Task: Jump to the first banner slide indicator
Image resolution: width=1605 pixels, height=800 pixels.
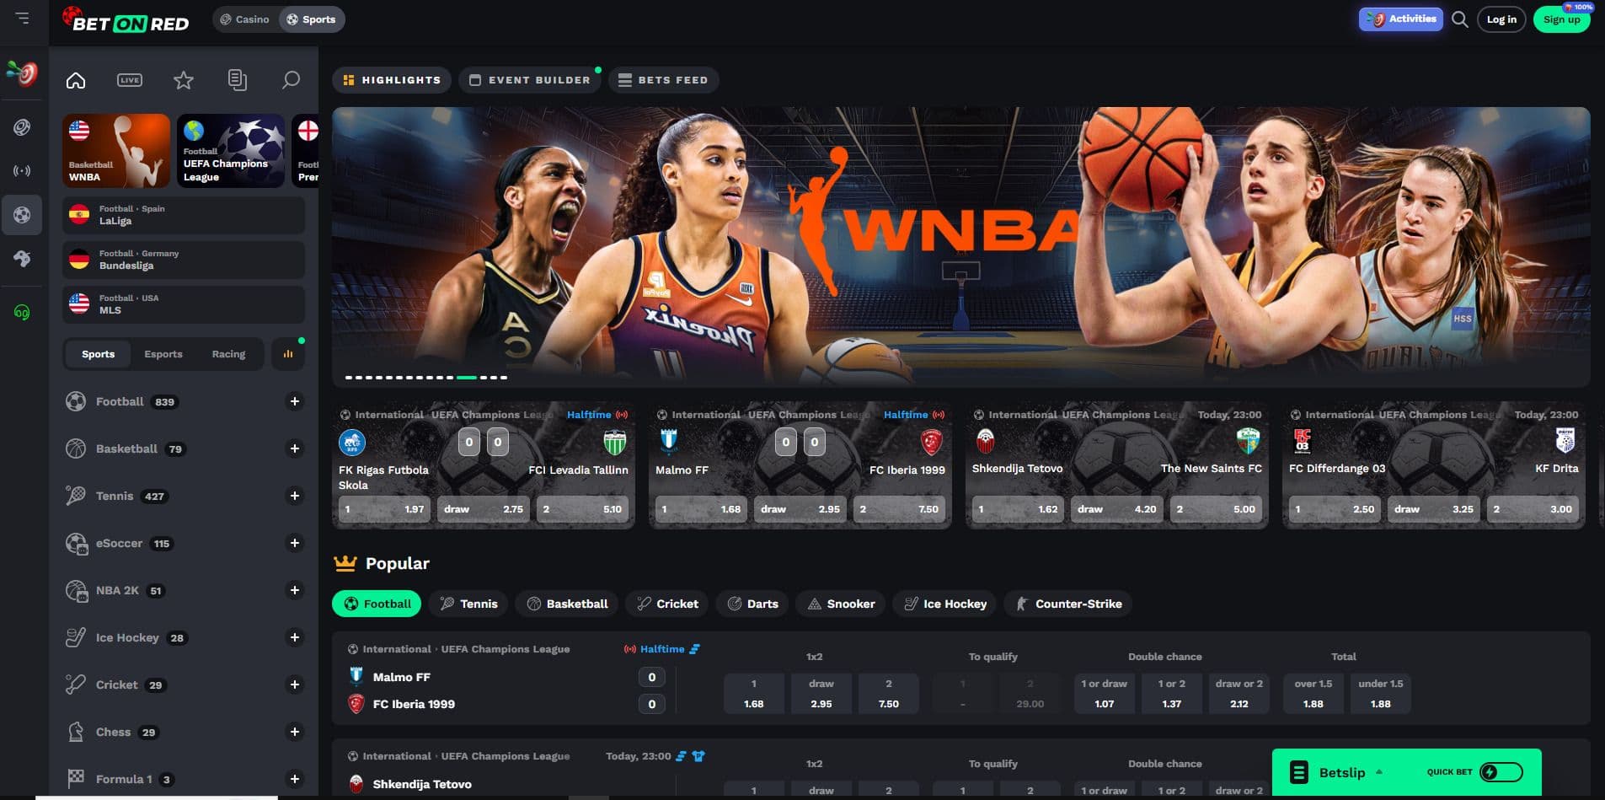Action: 348,377
